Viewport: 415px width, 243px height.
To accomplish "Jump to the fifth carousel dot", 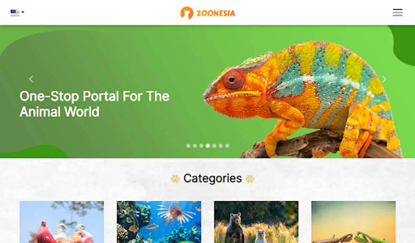I will coord(214,146).
